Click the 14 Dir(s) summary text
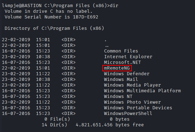This screenshot has height=132, width=195. 54,125
